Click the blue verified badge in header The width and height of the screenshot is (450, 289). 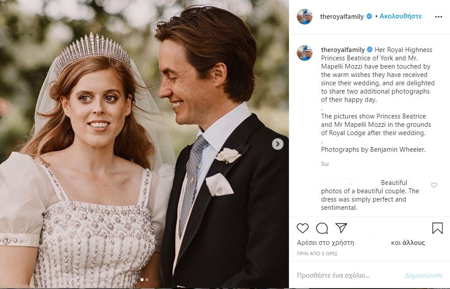(x=369, y=17)
